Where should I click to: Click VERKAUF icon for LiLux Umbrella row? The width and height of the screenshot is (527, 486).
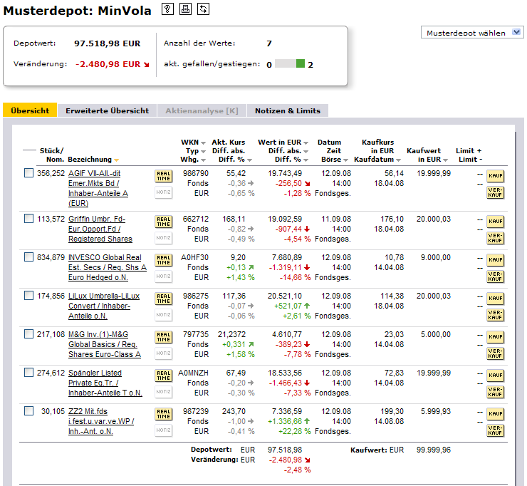point(494,315)
